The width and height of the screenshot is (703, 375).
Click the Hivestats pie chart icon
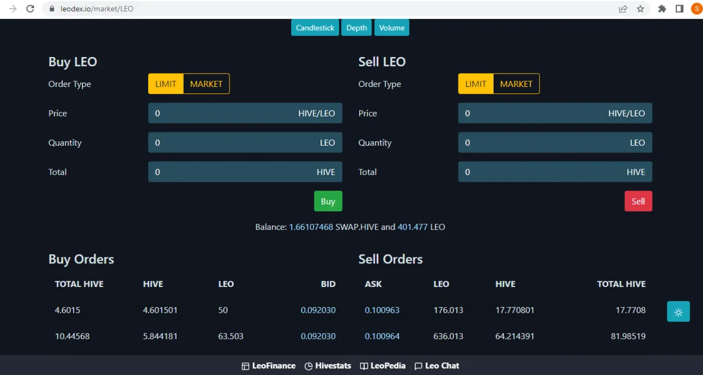tap(309, 366)
